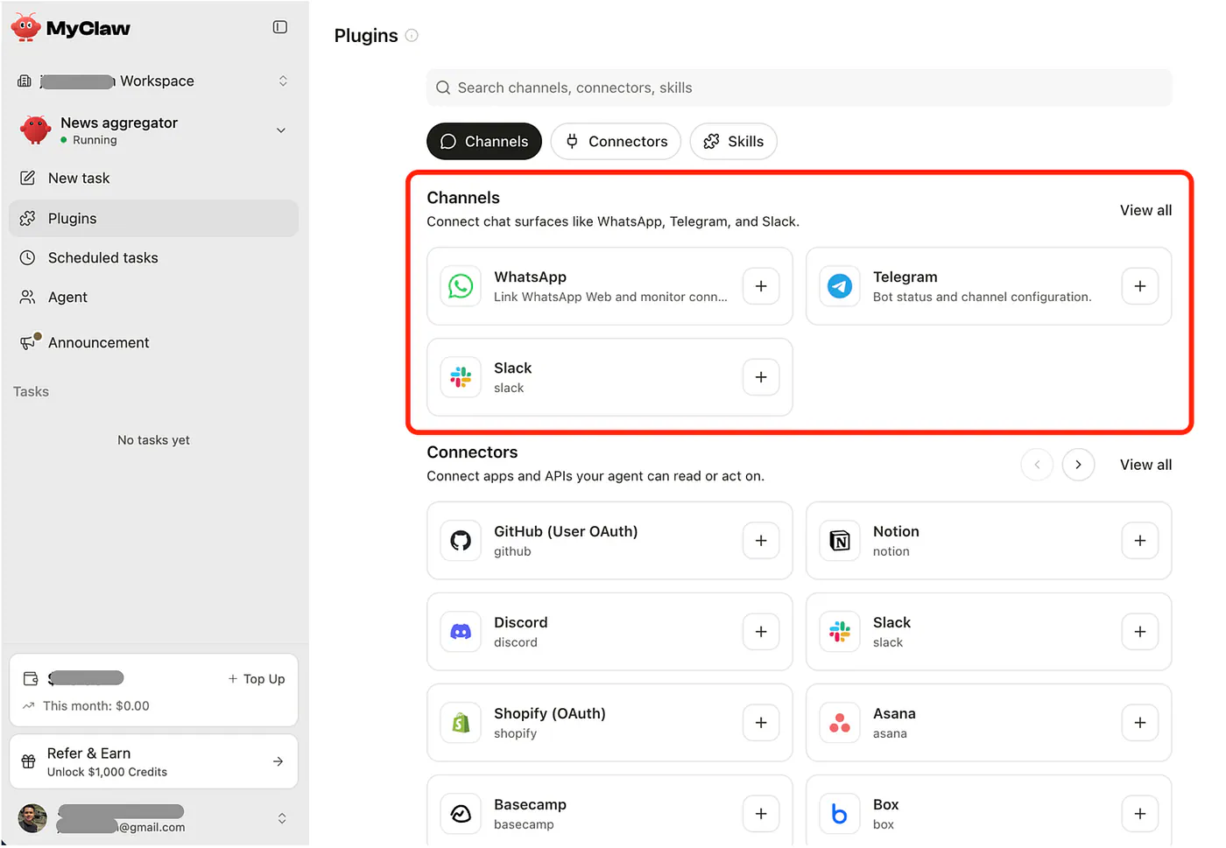Click the MyClaw logo icon
Viewport: 1226px width, 848px height.
(x=25, y=27)
